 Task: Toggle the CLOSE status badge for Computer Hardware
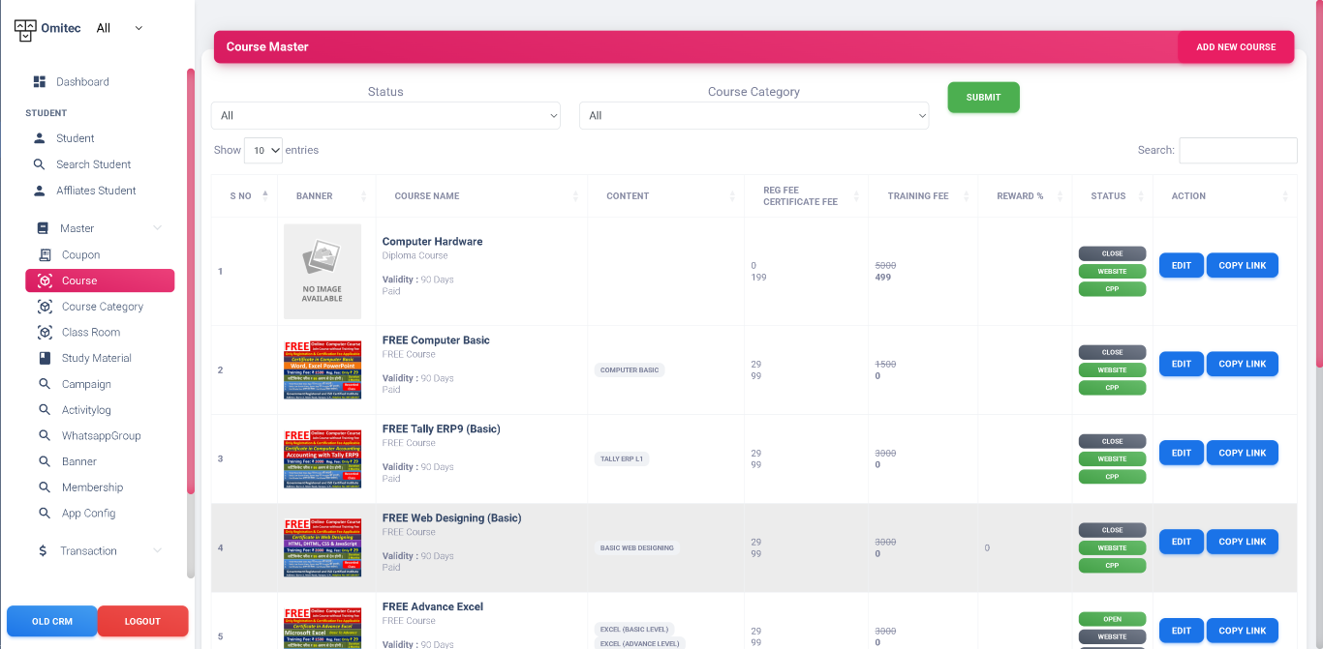coord(1112,253)
